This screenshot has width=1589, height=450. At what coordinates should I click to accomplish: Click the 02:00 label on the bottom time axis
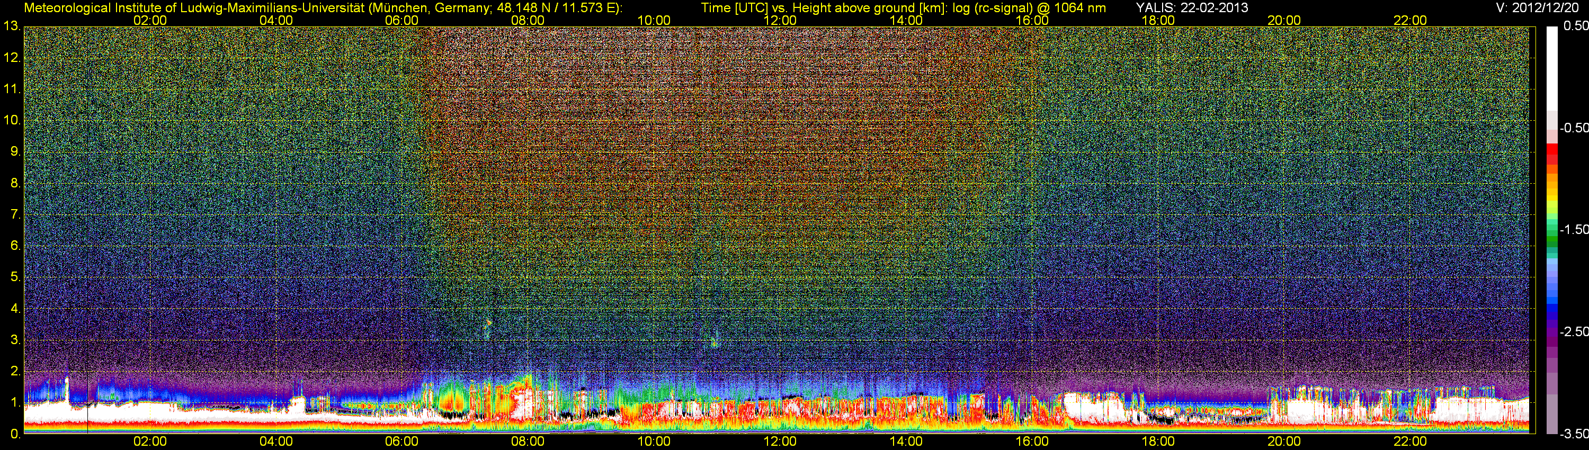(150, 442)
